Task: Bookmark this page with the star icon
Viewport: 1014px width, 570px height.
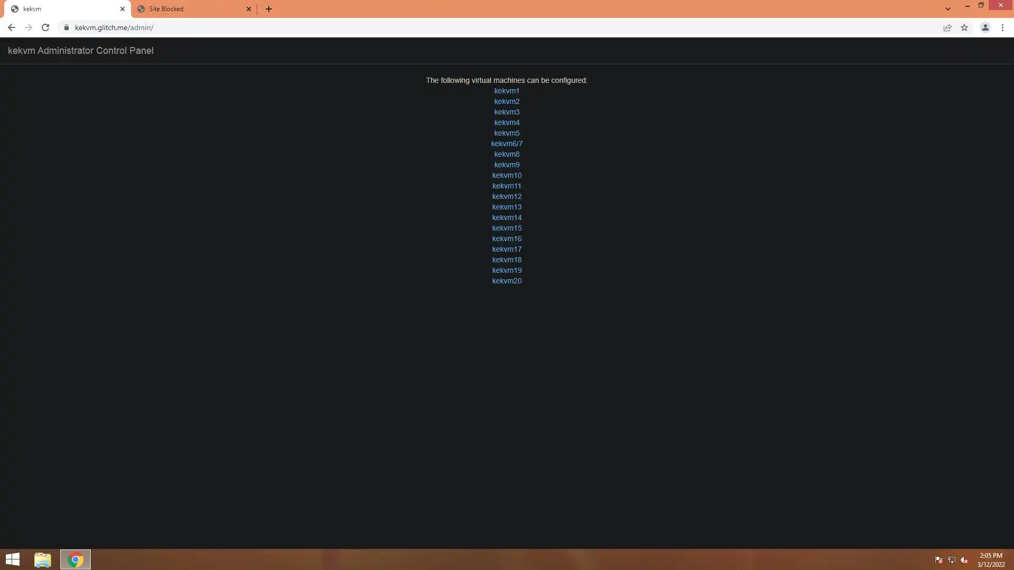Action: 964,27
